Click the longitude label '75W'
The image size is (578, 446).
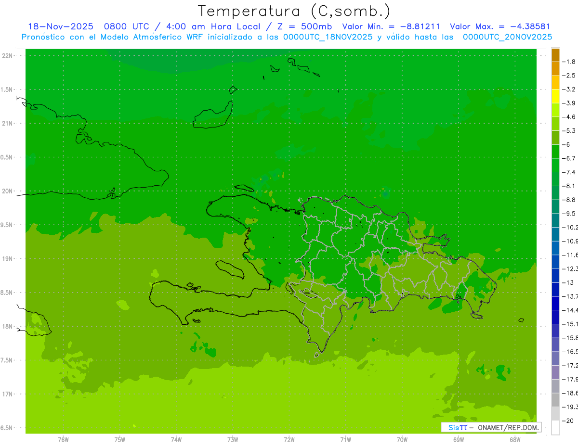119,440
